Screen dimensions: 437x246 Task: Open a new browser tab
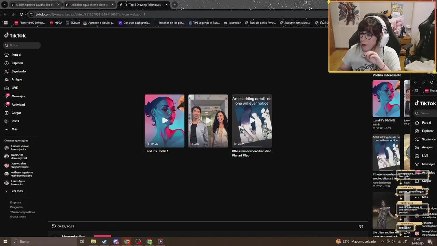click(175, 5)
